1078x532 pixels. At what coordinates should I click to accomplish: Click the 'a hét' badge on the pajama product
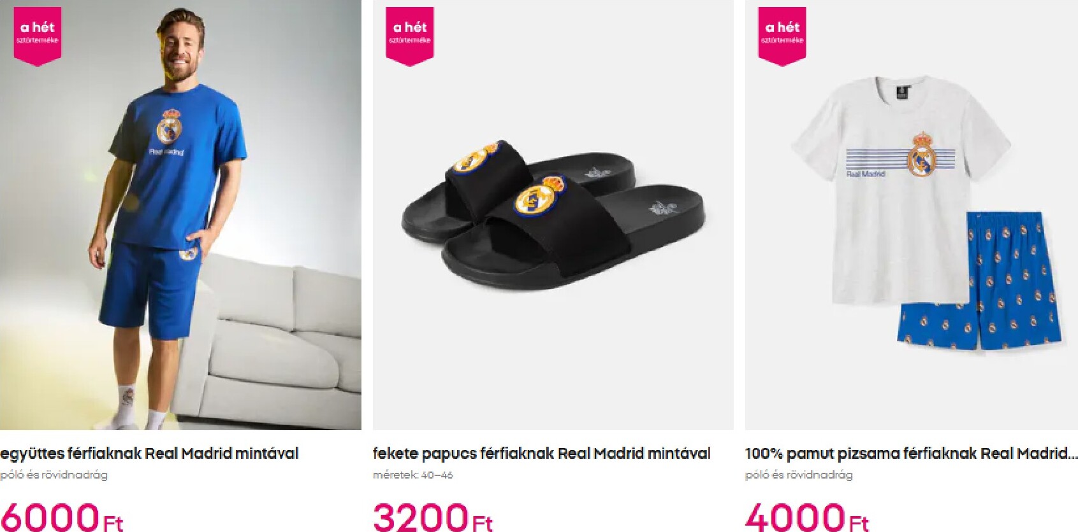[782, 36]
